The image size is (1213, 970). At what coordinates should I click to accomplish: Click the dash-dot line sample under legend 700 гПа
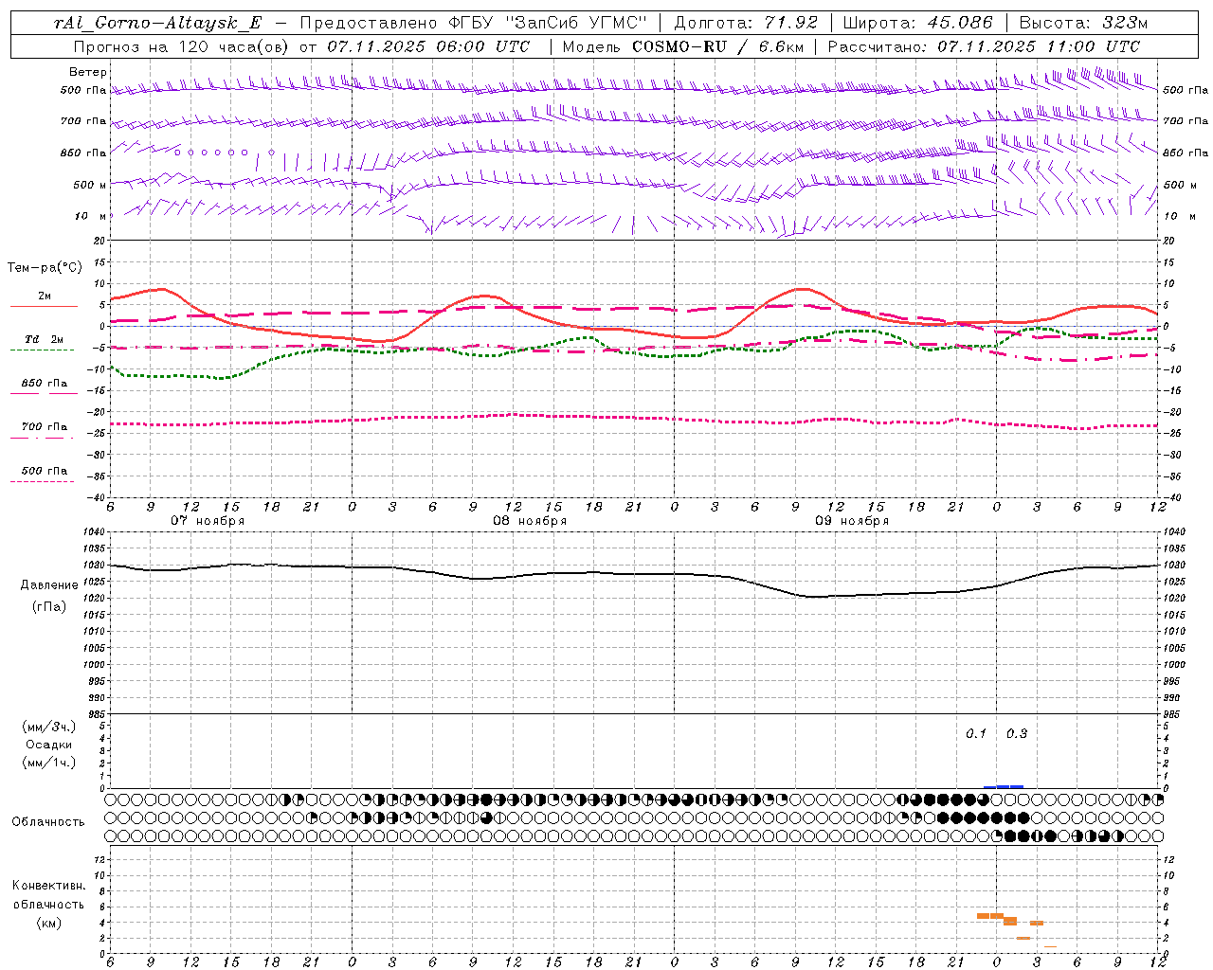(x=42, y=437)
